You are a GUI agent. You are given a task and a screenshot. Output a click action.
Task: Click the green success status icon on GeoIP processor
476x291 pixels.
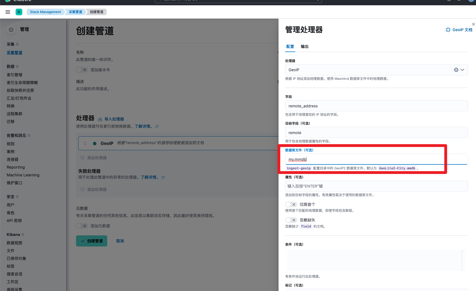click(x=94, y=143)
